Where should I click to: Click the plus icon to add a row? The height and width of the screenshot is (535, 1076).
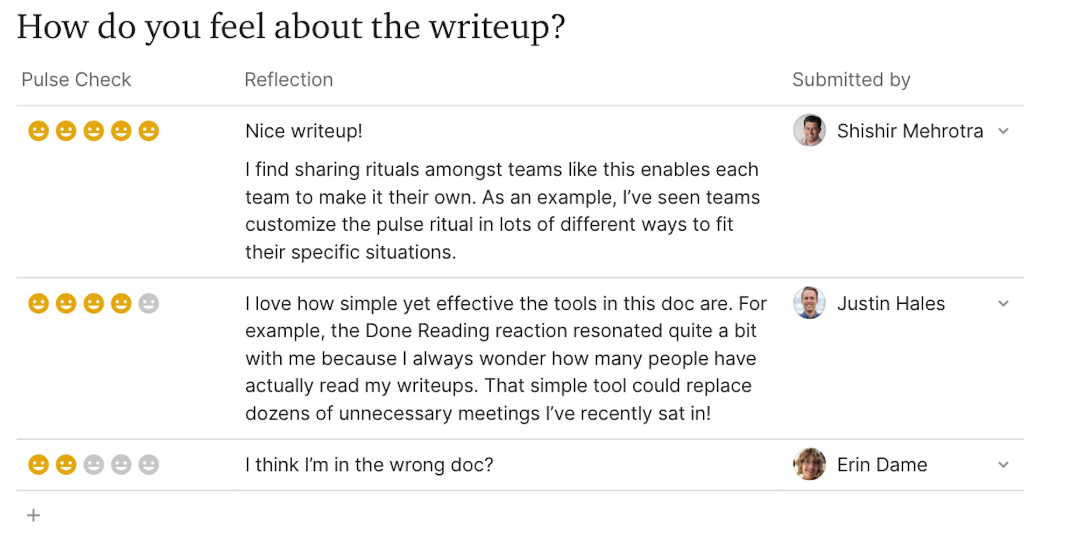point(33,516)
